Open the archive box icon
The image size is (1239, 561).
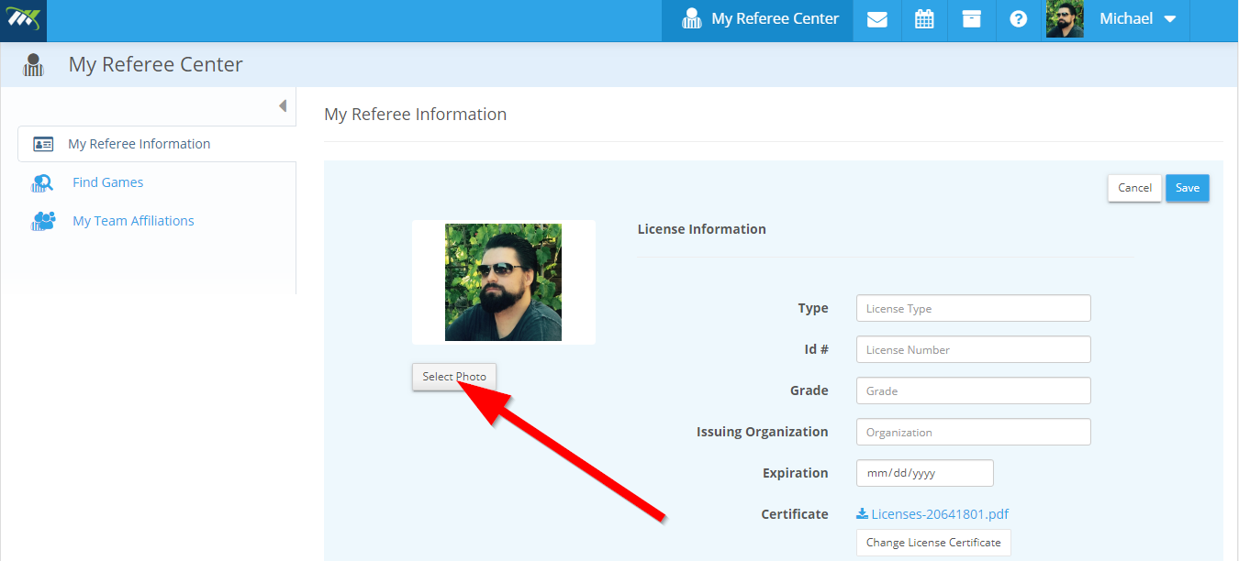coord(972,19)
